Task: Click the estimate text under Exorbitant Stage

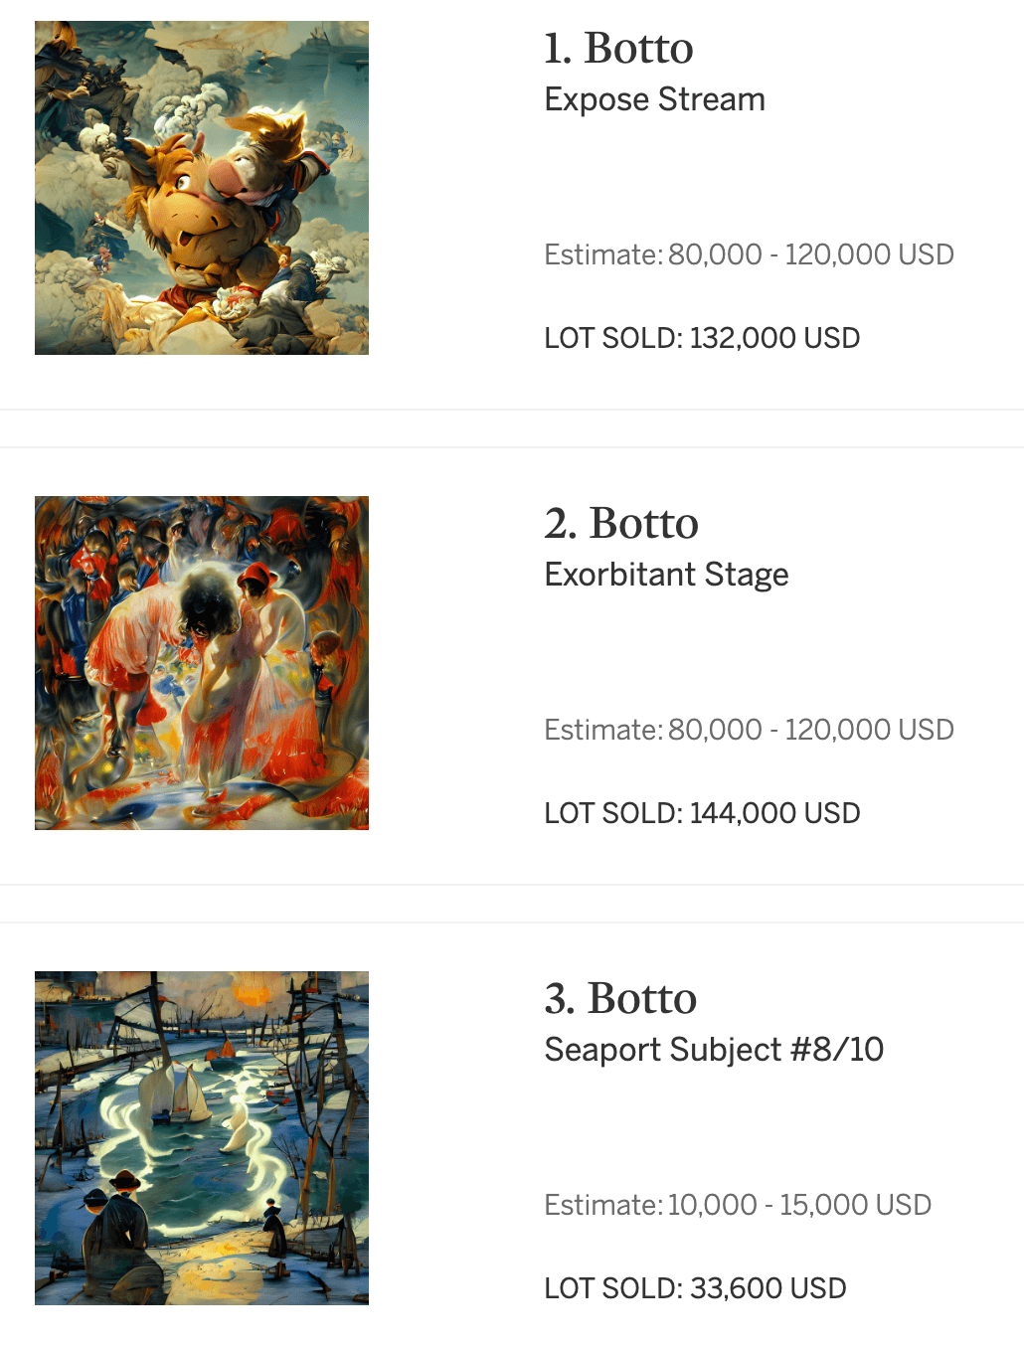Action: tap(749, 730)
